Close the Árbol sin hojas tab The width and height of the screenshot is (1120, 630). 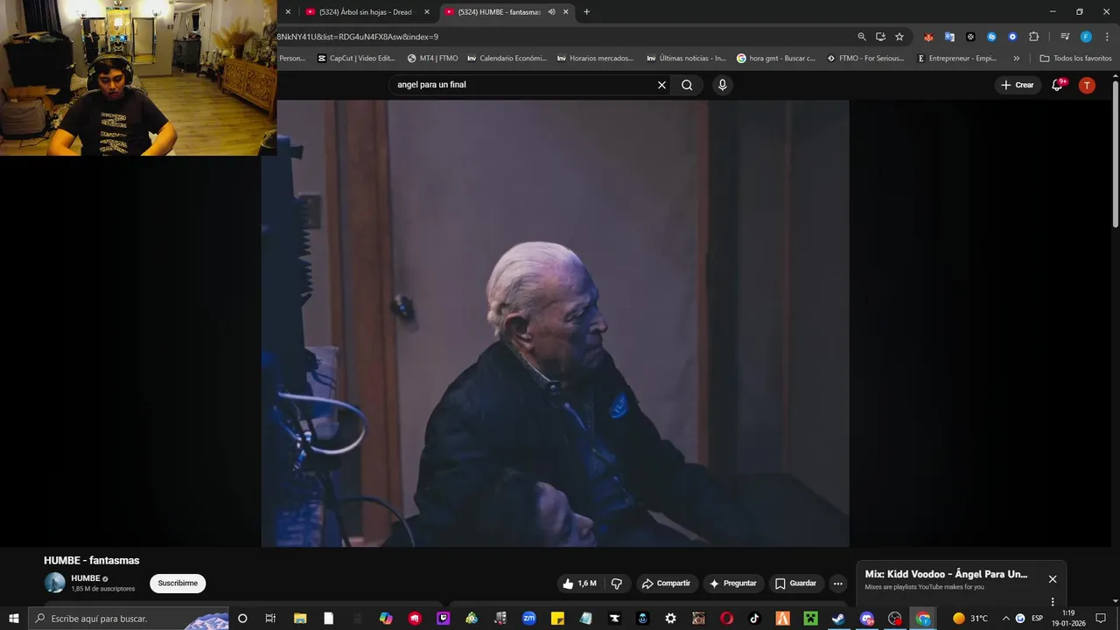[x=427, y=11]
